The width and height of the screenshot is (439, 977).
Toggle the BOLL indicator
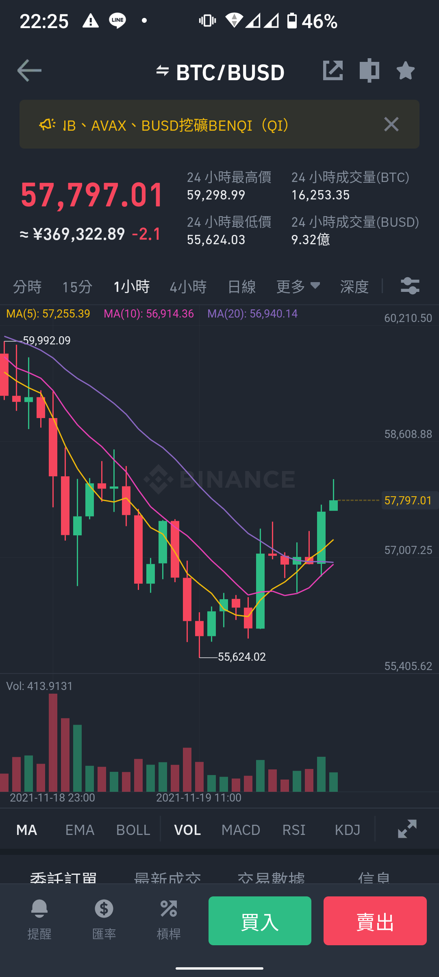133,830
